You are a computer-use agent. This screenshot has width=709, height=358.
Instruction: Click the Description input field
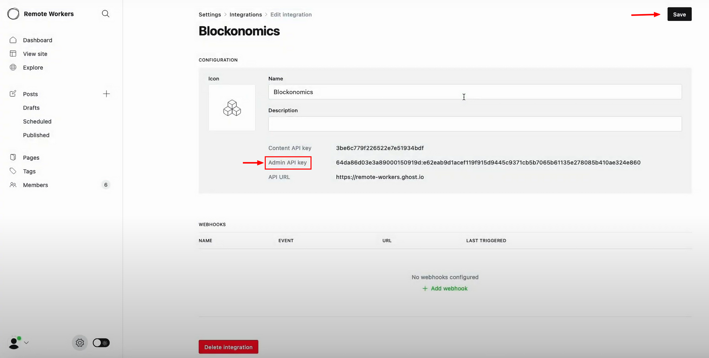475,124
